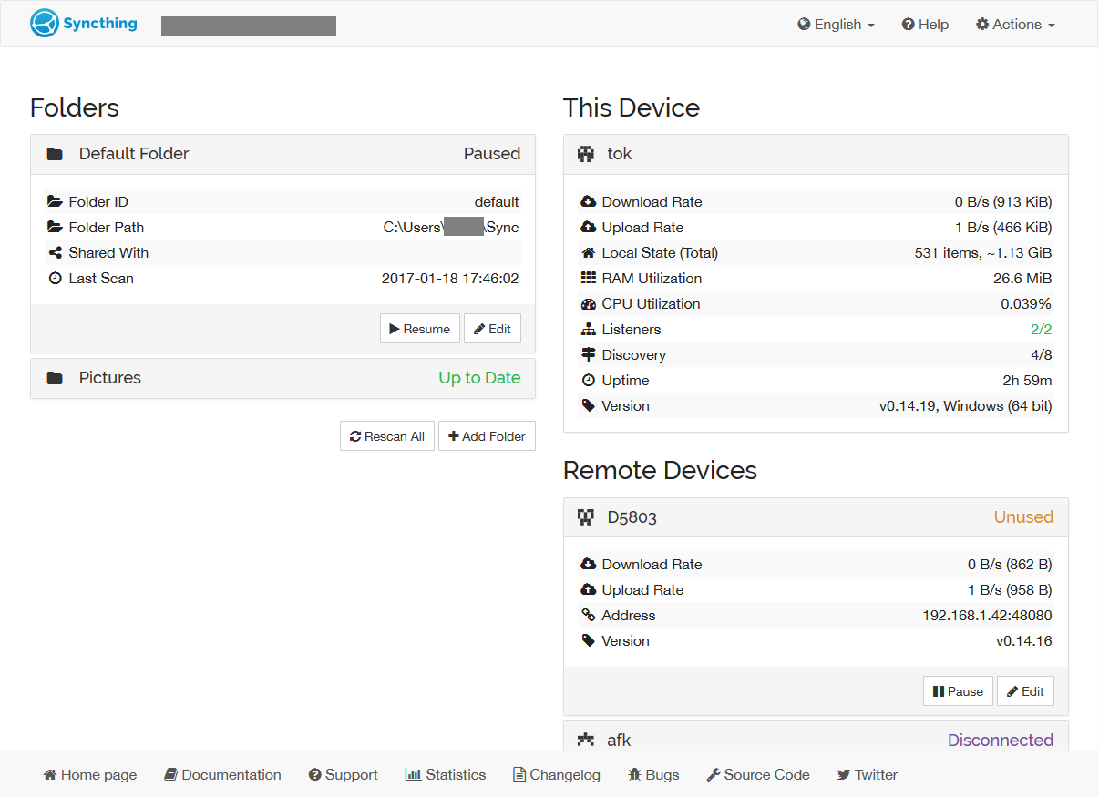Click Add Folder button
Viewport: 1099px width, 797px height.
pyautogui.click(x=487, y=436)
